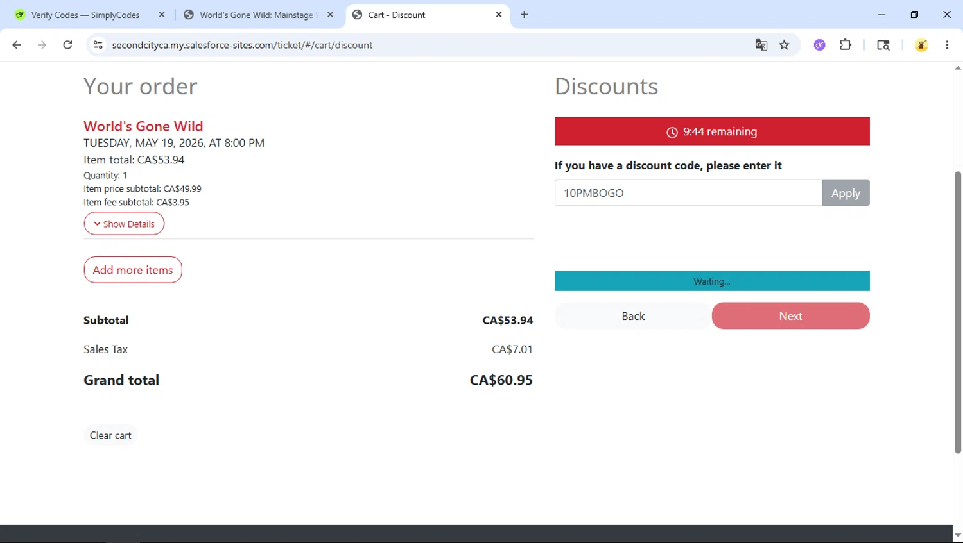Close the Cart - Discount tab
The width and height of the screenshot is (963, 543).
pyautogui.click(x=499, y=15)
